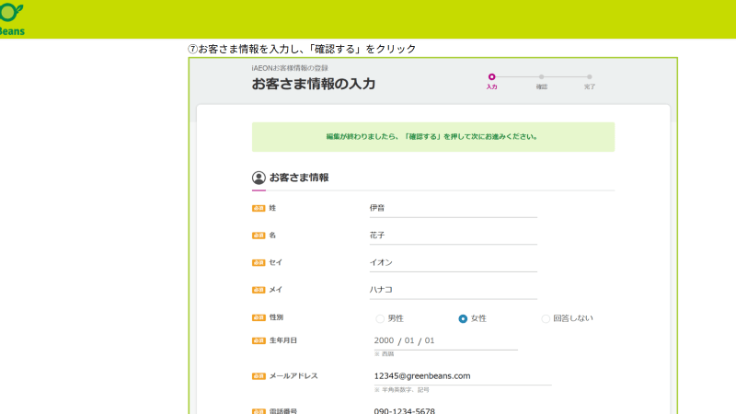Image resolution: width=736 pixels, height=414 pixels.
Task: Click the メイ field containing ハナコ
Action: (453, 290)
